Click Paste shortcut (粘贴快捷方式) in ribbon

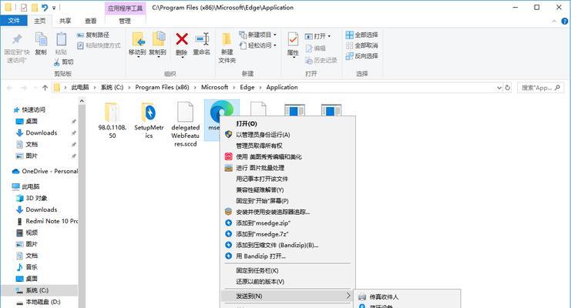(99, 45)
